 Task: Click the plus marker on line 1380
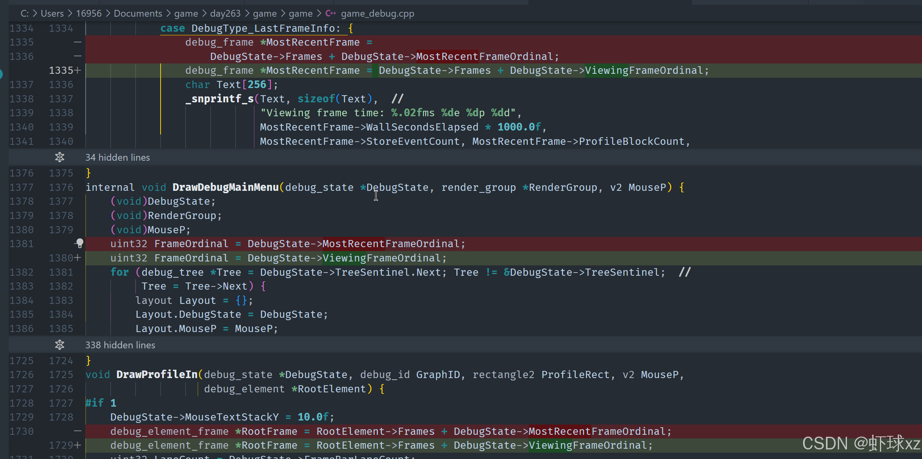tap(78, 258)
